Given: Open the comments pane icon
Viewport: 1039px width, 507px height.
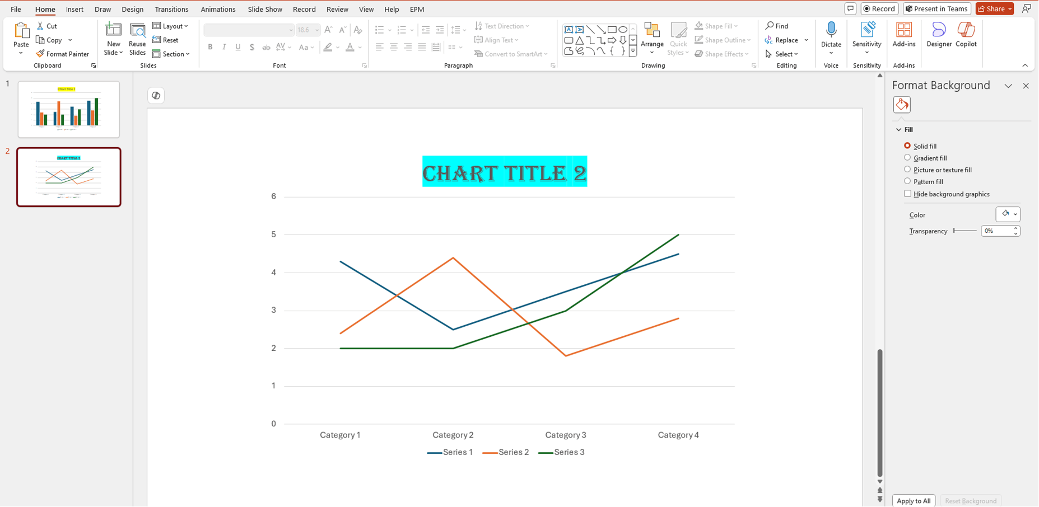Looking at the screenshot, I should [x=850, y=8].
